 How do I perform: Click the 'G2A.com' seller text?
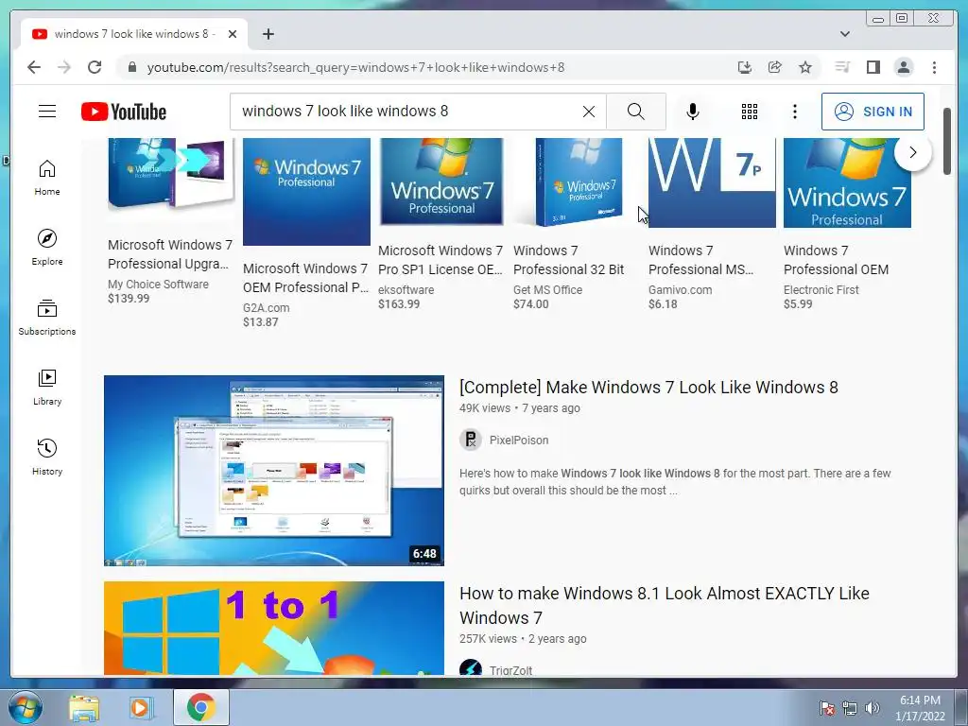coord(266,307)
